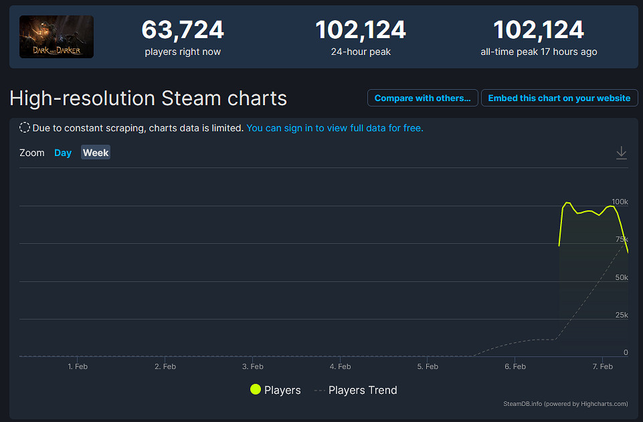Switch chart zoom to Week
The width and height of the screenshot is (643, 422).
96,153
